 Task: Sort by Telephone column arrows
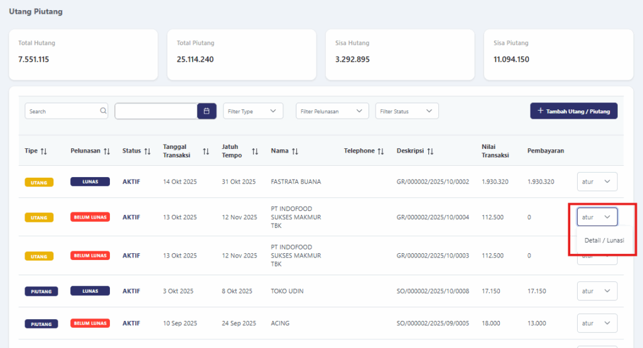point(381,151)
